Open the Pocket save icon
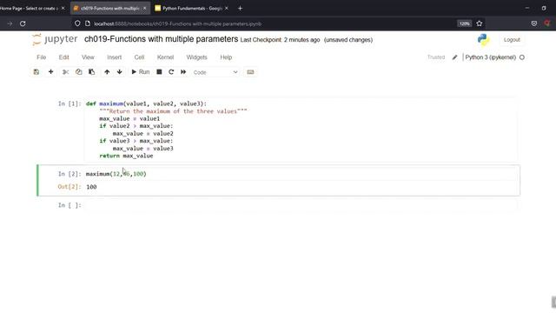556x313 pixels. tap(534, 23)
